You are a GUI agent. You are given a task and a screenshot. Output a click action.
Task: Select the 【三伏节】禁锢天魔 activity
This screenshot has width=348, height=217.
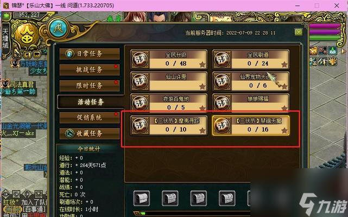251,125
